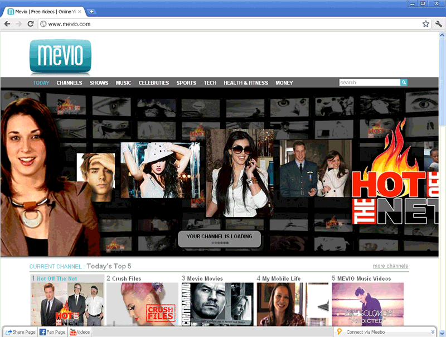
Task: Open a new browser tab
Action: [92, 12]
